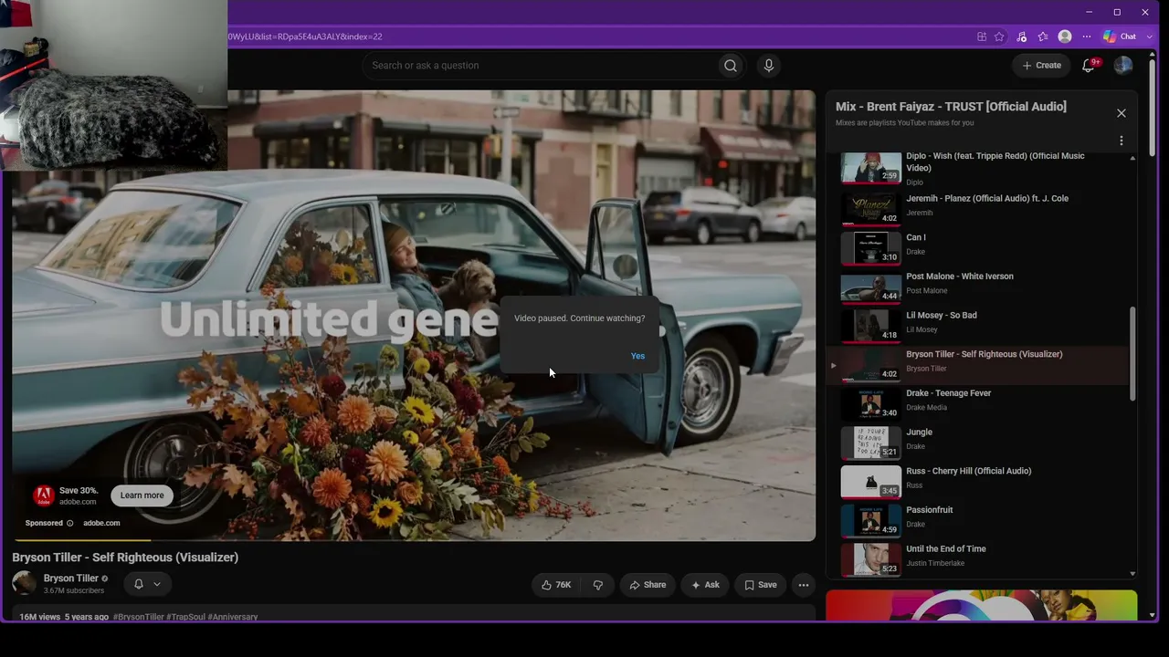
Task: Click the playlist scroll up arrow
Action: [1132, 158]
